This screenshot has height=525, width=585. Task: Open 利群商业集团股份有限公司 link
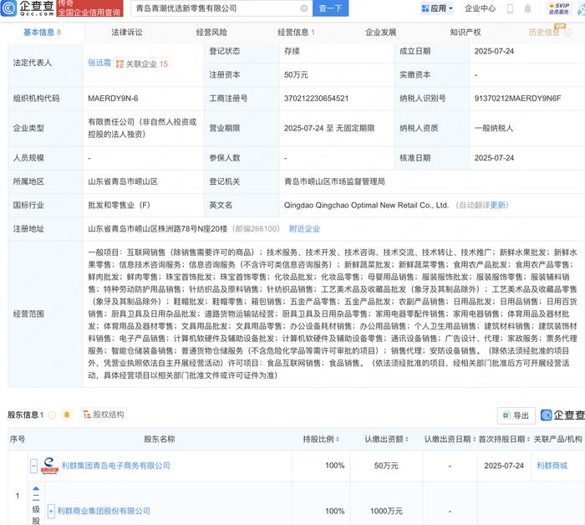coord(104,511)
